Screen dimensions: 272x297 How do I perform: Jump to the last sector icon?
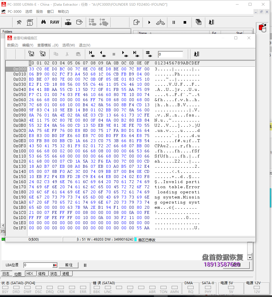click(136, 54)
